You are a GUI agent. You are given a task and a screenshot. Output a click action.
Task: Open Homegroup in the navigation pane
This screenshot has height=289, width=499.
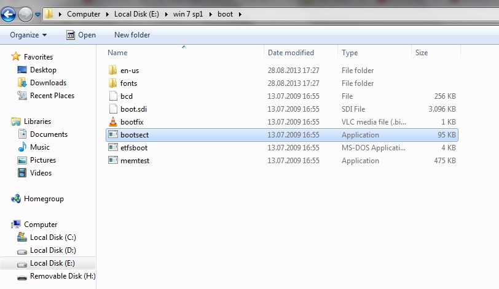coord(44,199)
